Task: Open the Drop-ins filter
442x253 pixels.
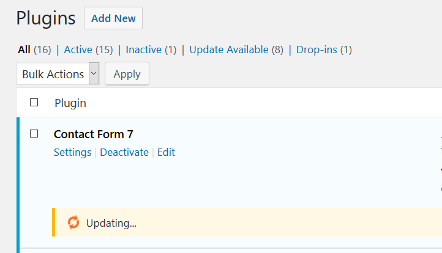Action: [317, 50]
